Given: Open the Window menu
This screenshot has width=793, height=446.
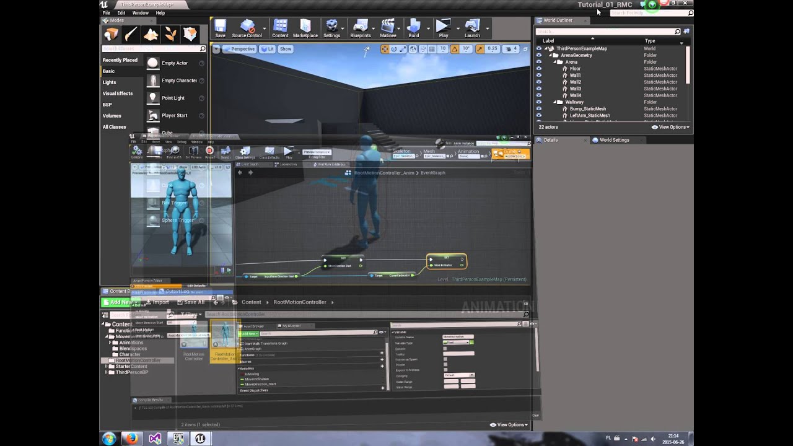Looking at the screenshot, I should tap(140, 13).
